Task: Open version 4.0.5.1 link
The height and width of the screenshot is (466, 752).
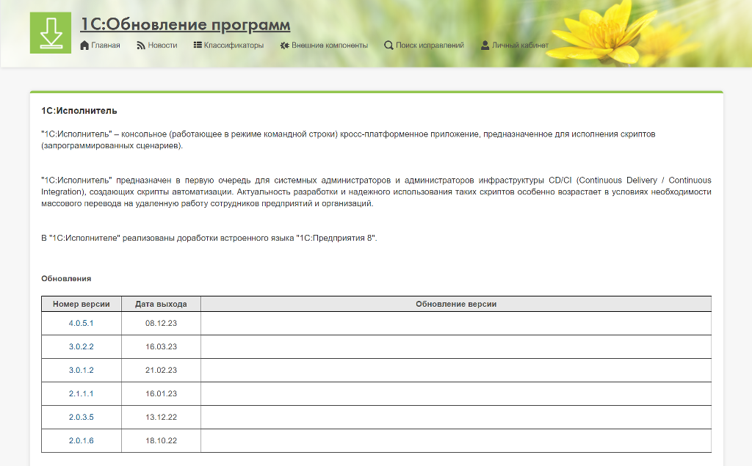Action: (82, 324)
